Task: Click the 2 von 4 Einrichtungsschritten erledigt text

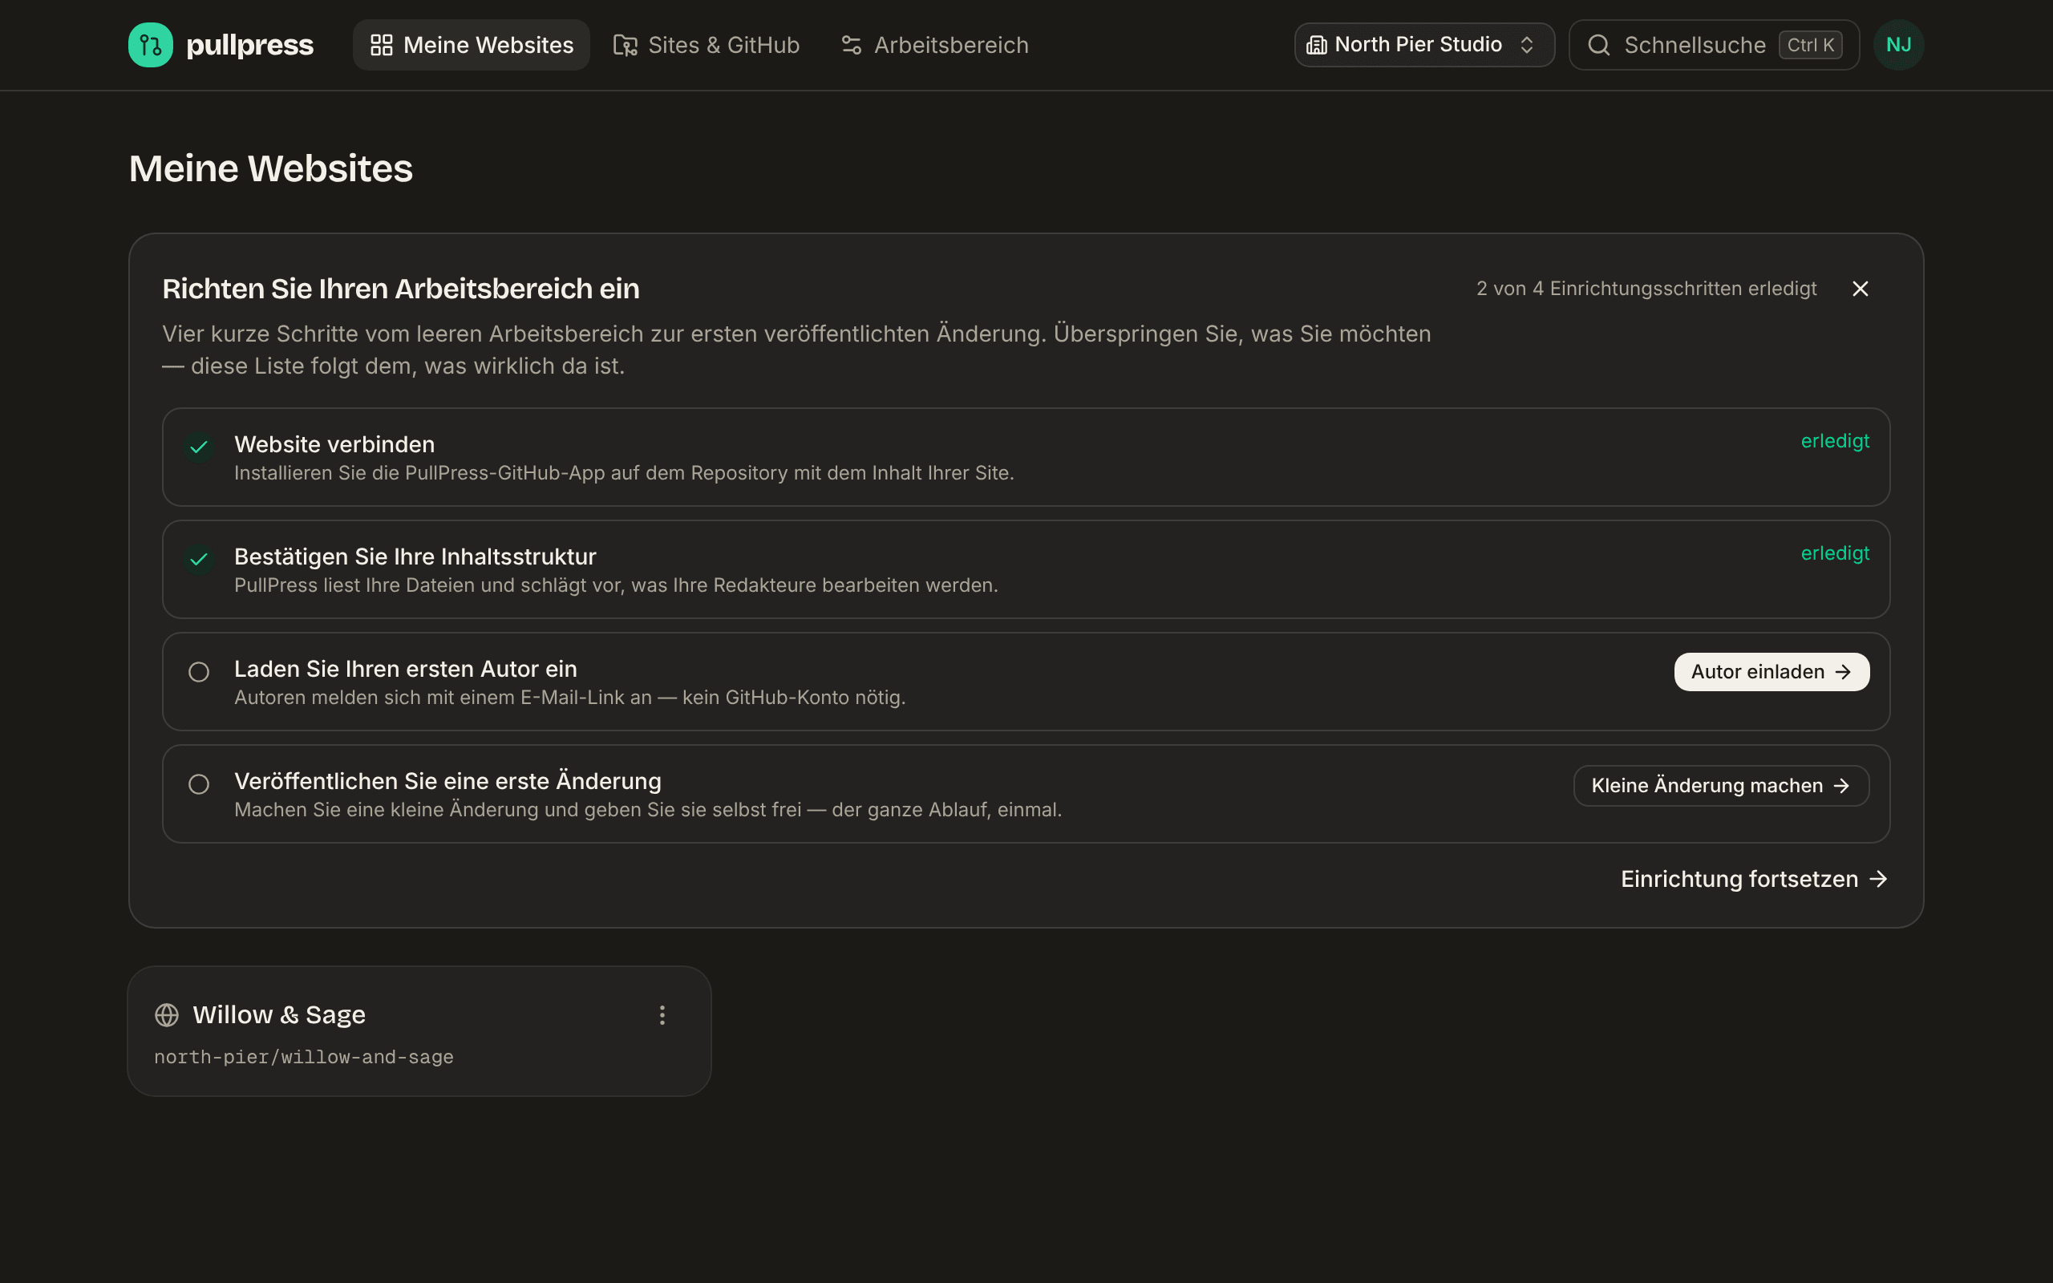Action: pos(1646,289)
